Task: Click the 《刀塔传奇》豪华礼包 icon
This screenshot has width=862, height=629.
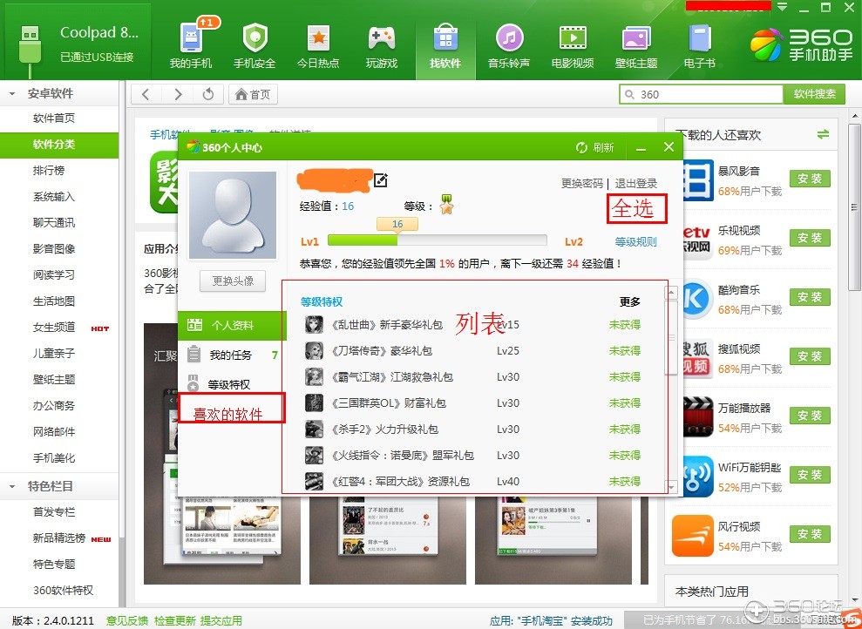Action: 314,350
